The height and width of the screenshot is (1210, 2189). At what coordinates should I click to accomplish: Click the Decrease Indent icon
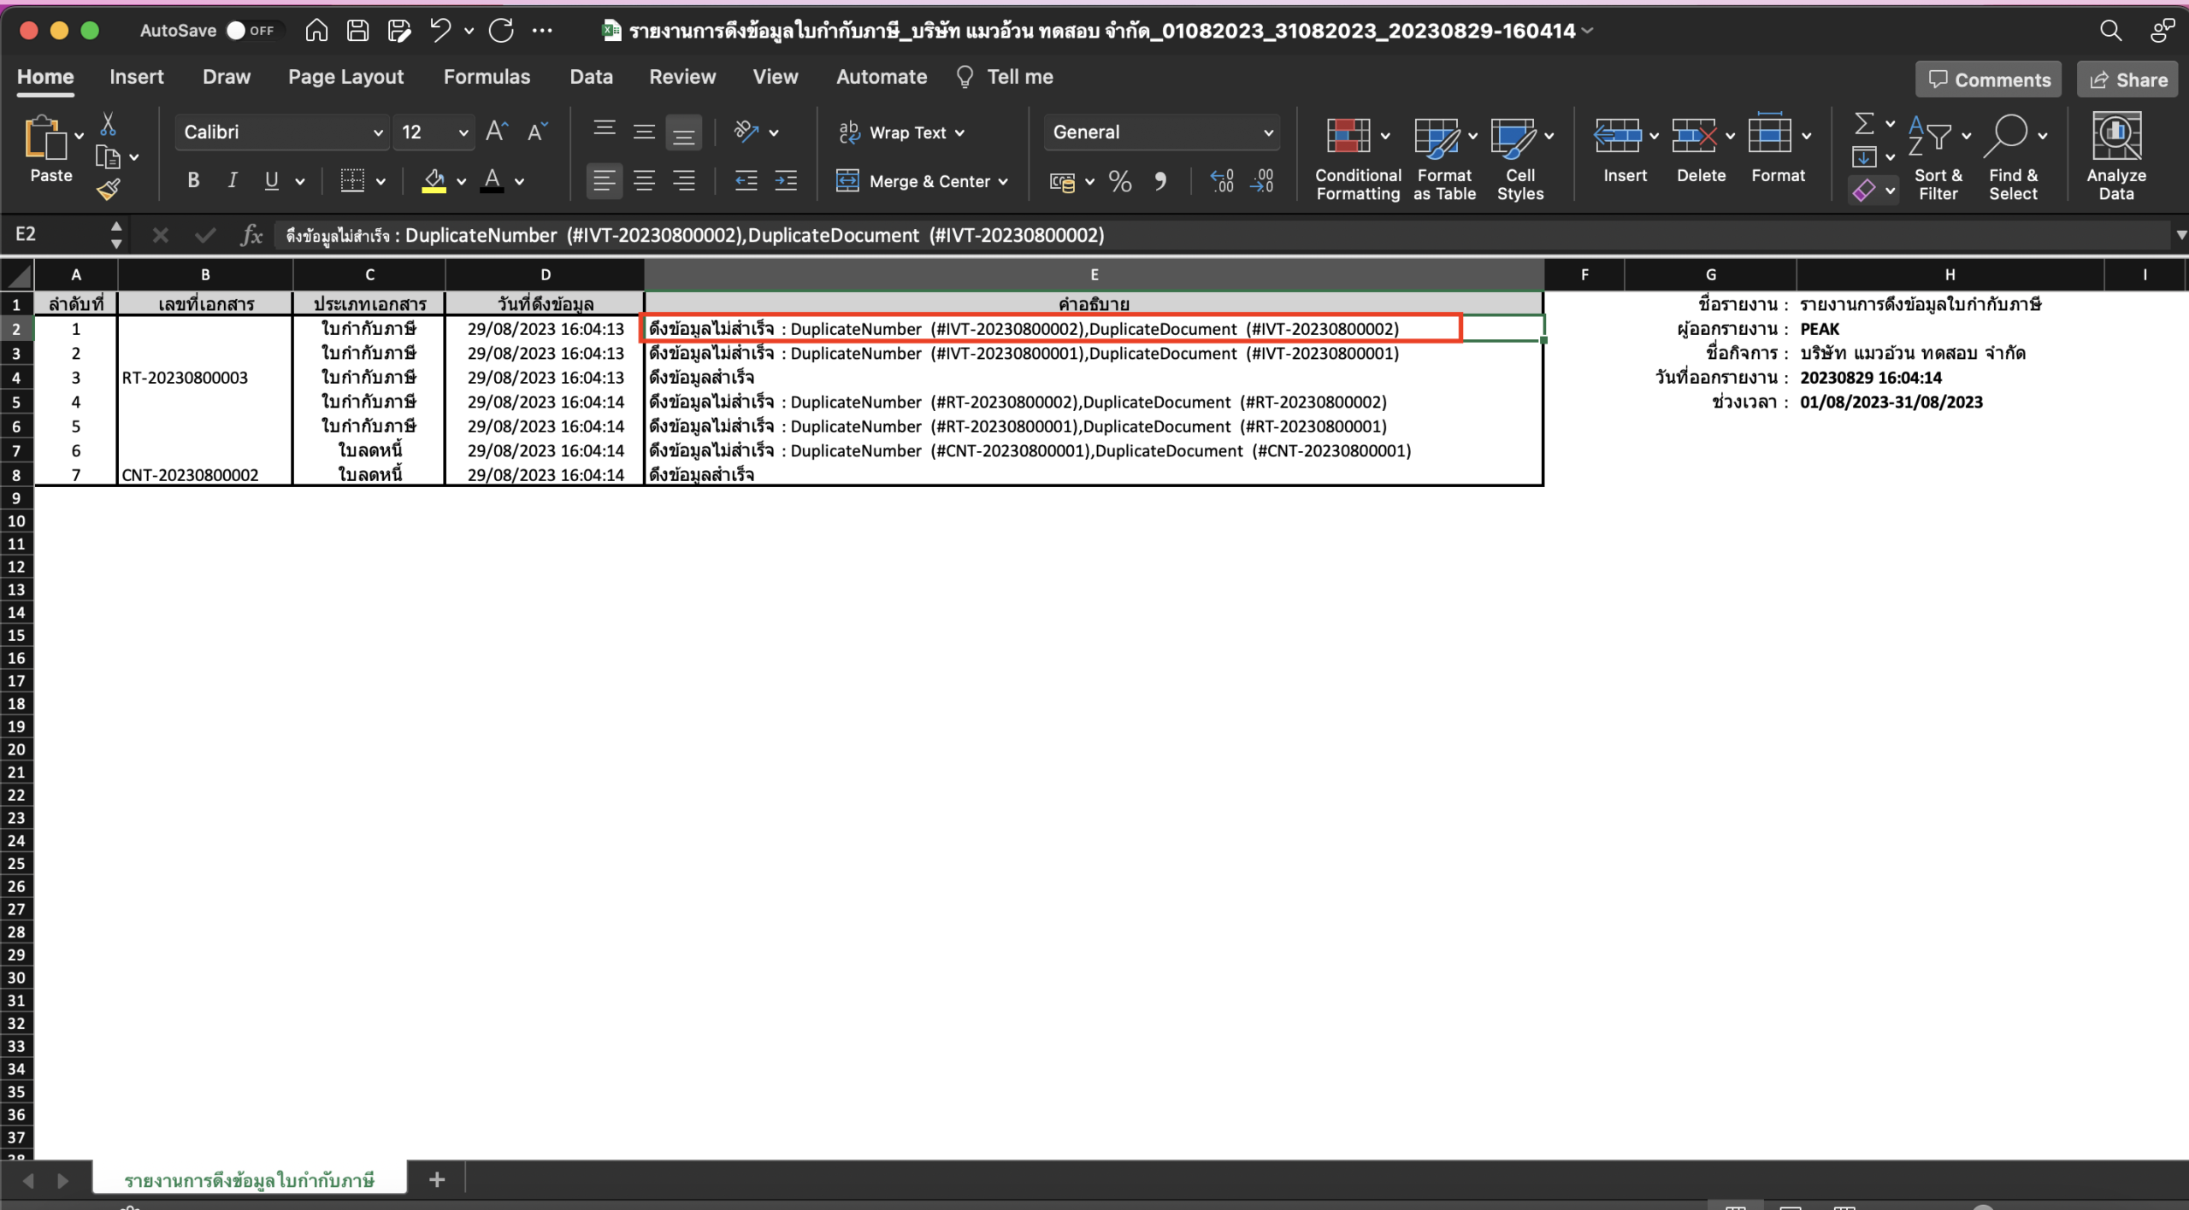[746, 180]
